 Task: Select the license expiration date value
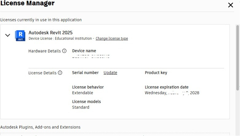tap(172, 93)
